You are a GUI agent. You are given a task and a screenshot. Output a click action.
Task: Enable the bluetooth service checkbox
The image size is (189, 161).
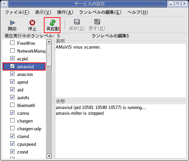tap(12, 105)
